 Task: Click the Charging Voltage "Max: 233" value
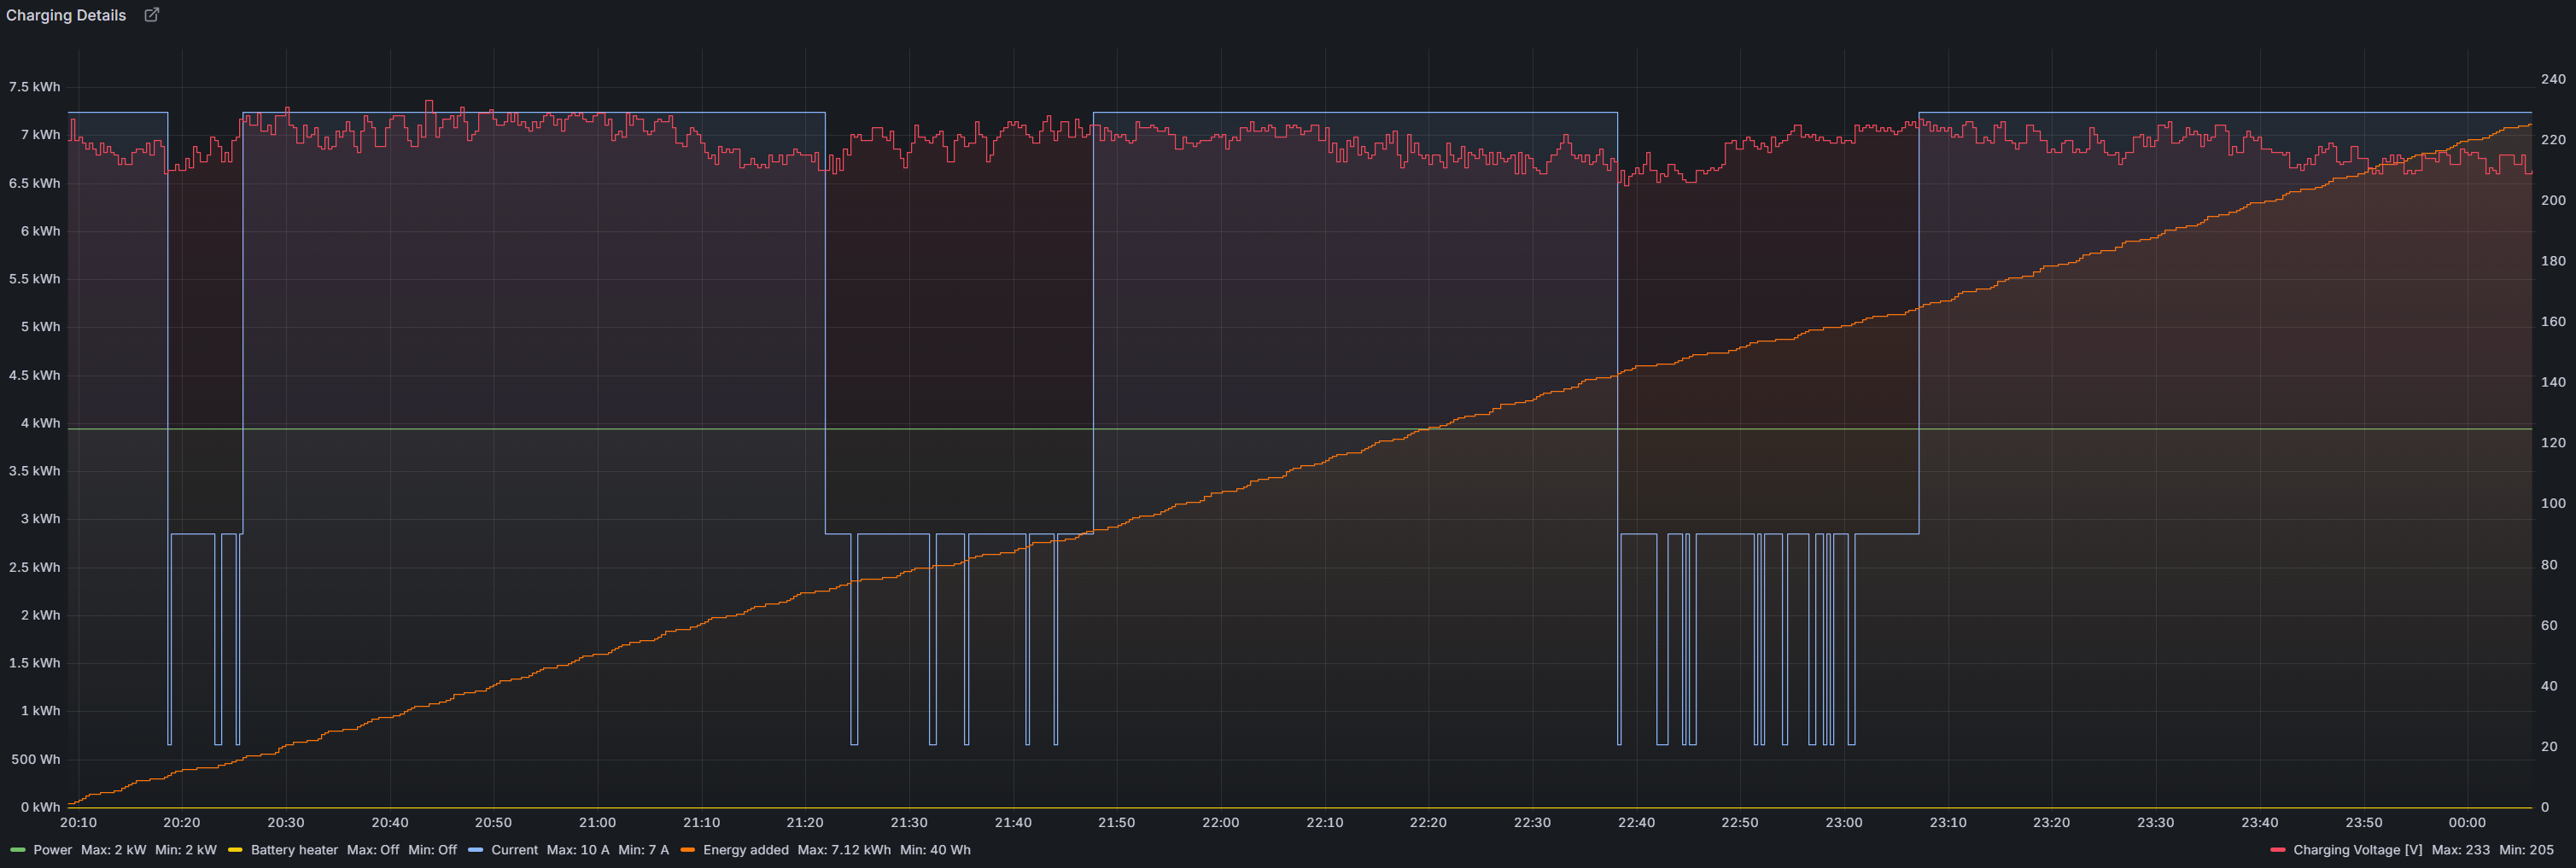[2460, 850]
